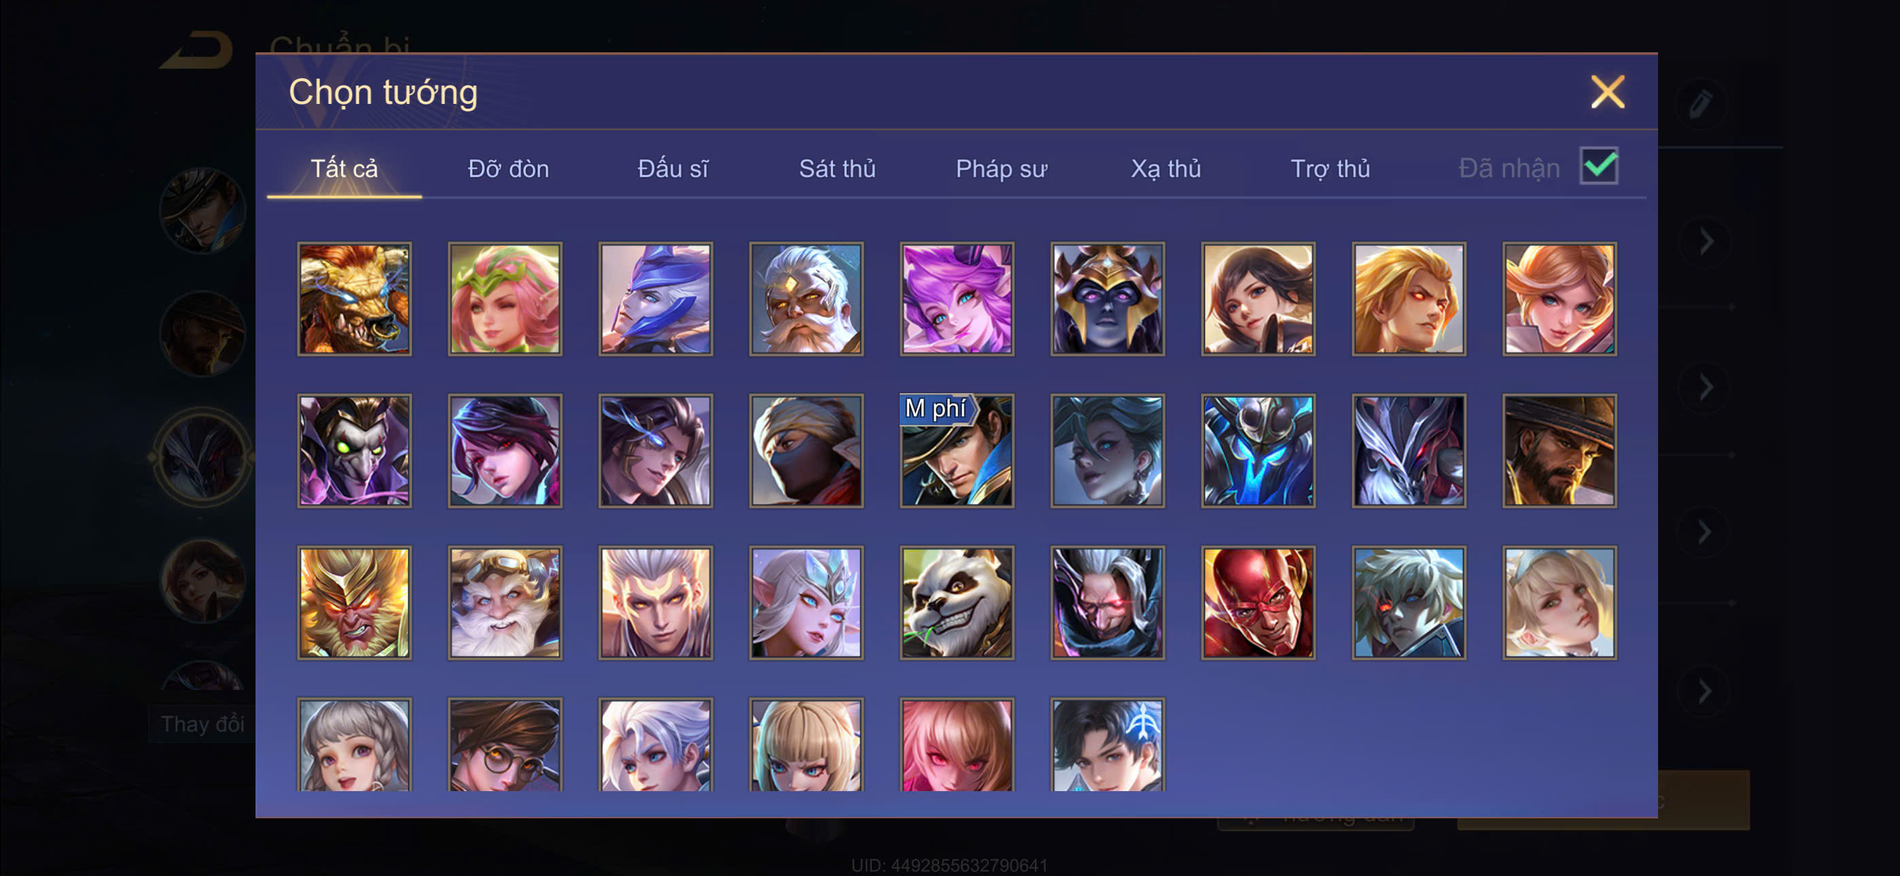Switch to the Đỡ đòn tab
The height and width of the screenshot is (876, 1900).
click(508, 169)
